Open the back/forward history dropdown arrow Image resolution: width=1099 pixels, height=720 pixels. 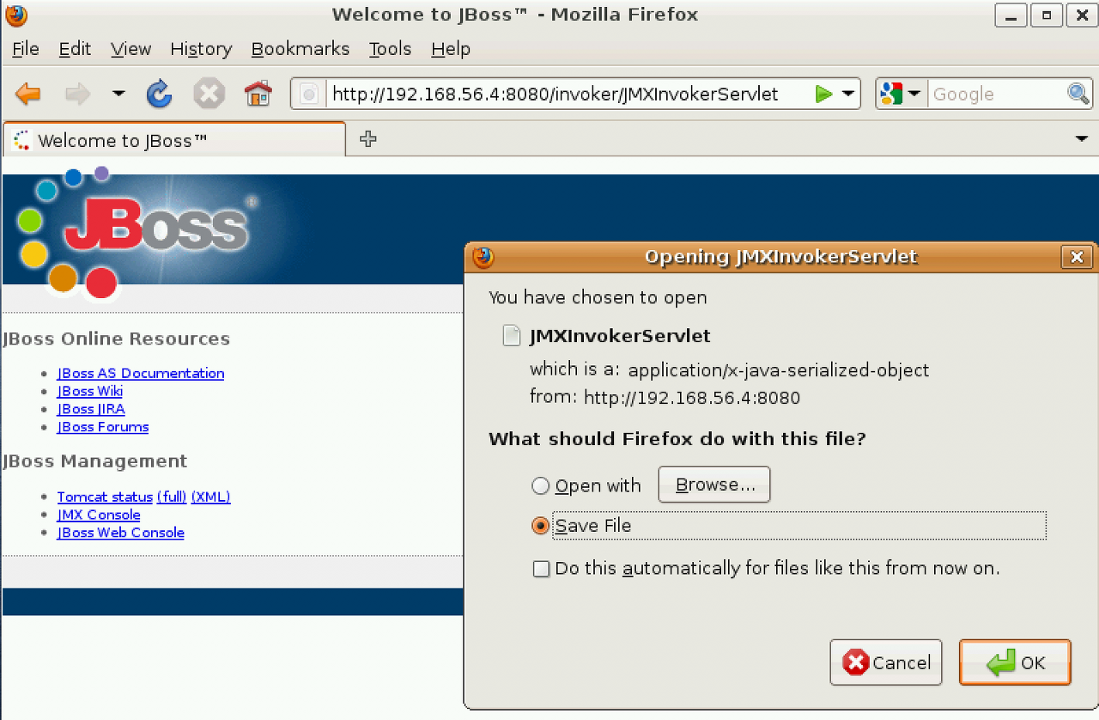[118, 94]
